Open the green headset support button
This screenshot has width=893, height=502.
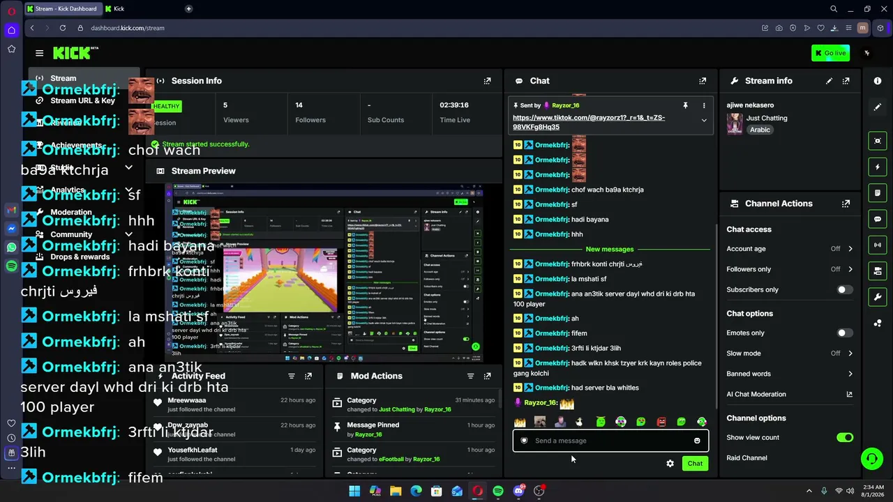[x=871, y=458]
